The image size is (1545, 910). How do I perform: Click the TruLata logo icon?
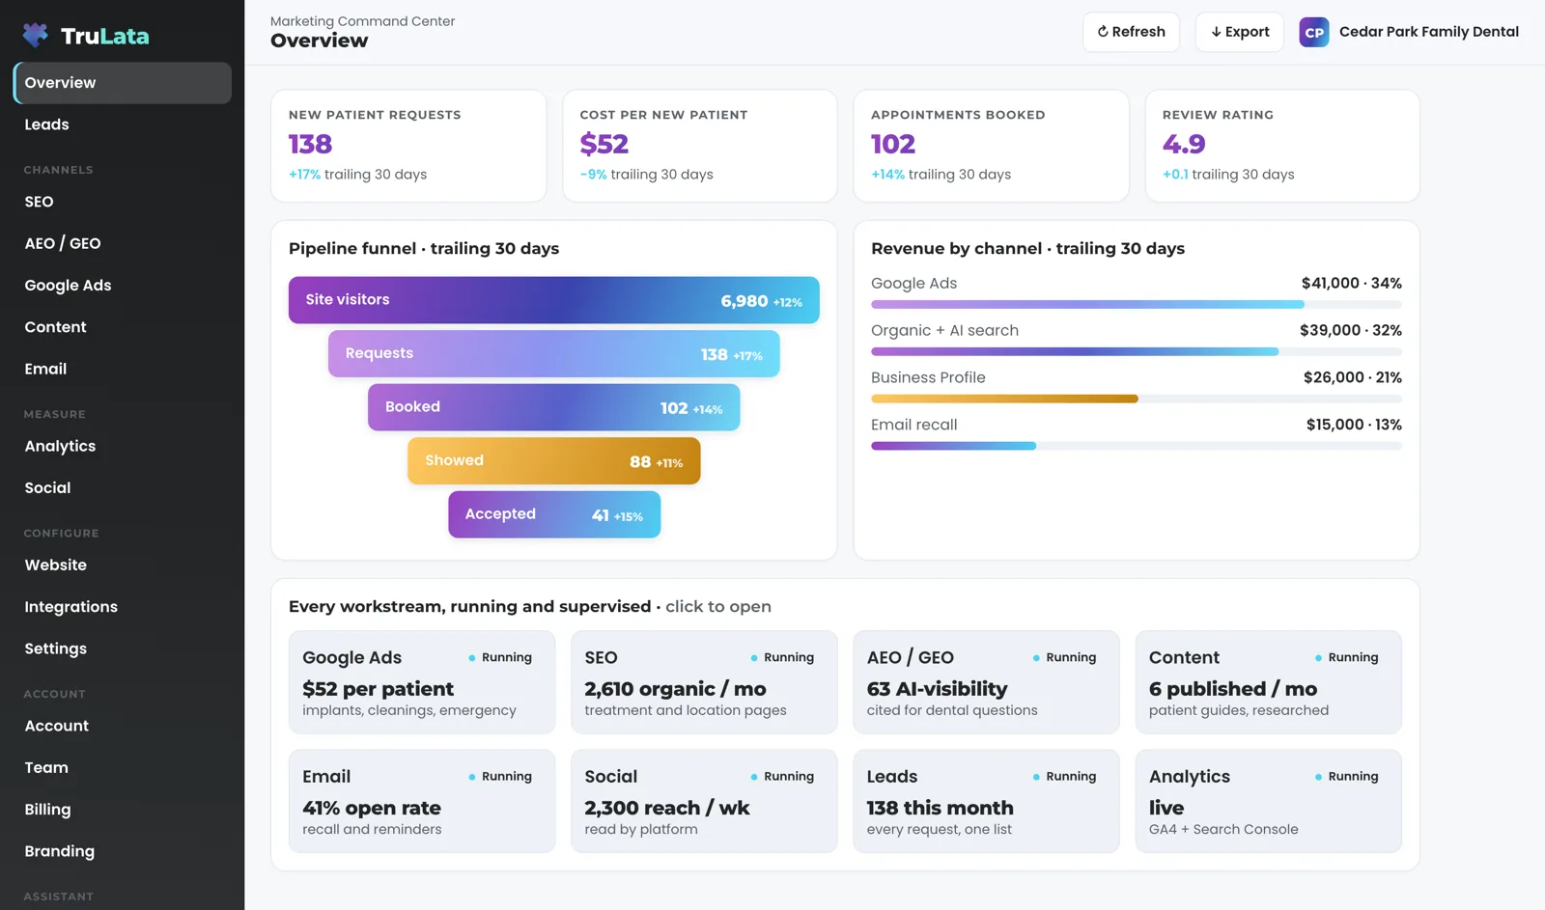point(36,36)
